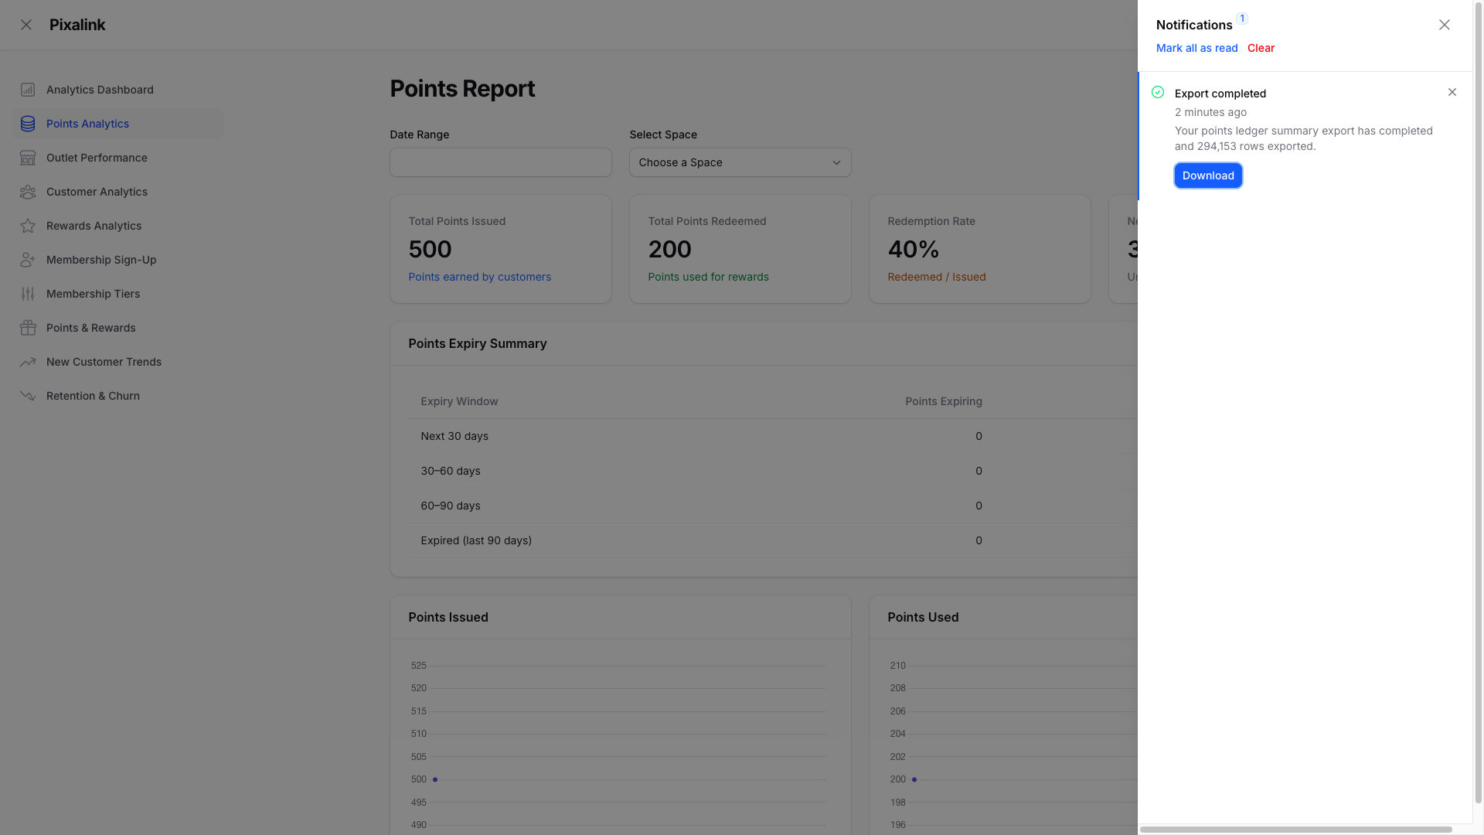Click 'Points used for rewards' text
1484x835 pixels.
(708, 277)
